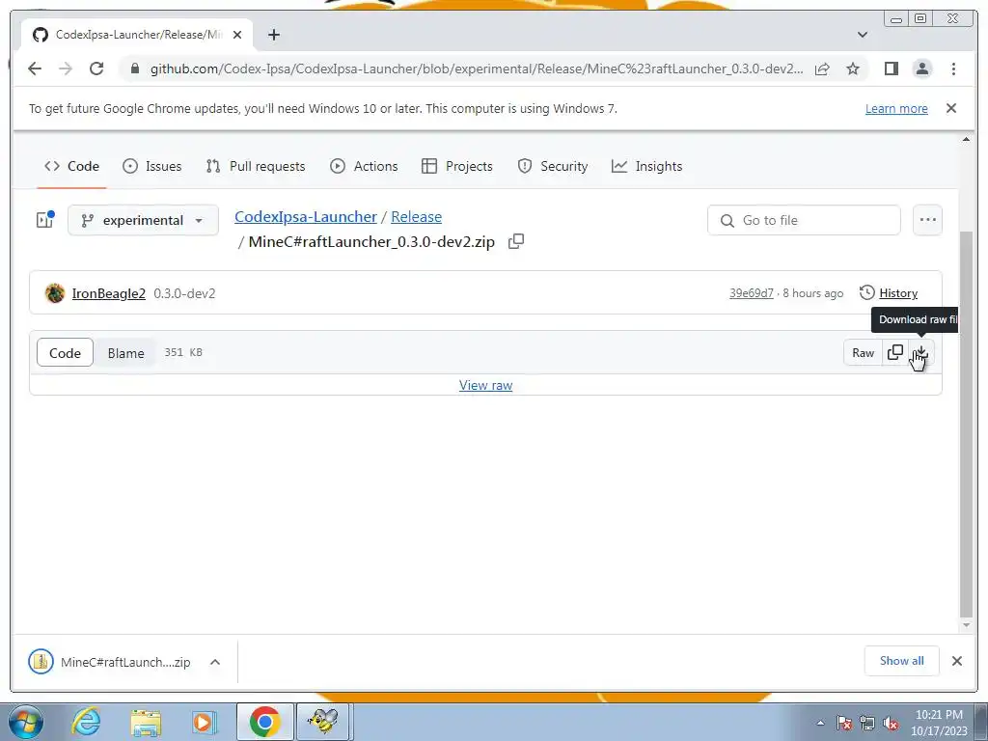Viewport: 988px width, 741px height.
Task: Close the CodexIpsa-Launcher tab
Action: [237, 35]
